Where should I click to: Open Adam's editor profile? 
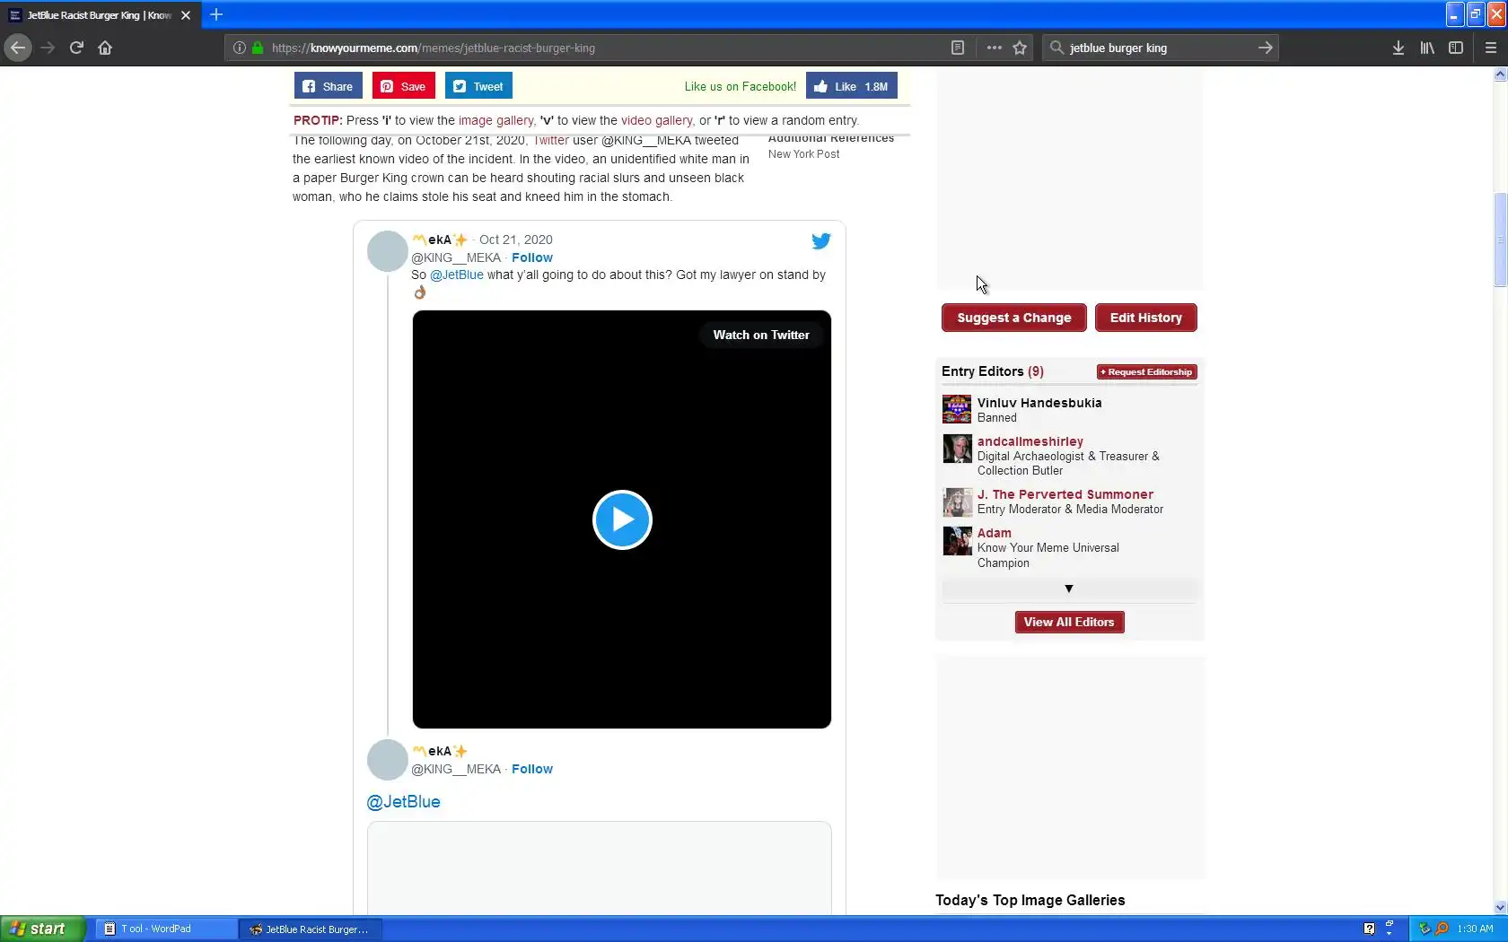pos(994,533)
